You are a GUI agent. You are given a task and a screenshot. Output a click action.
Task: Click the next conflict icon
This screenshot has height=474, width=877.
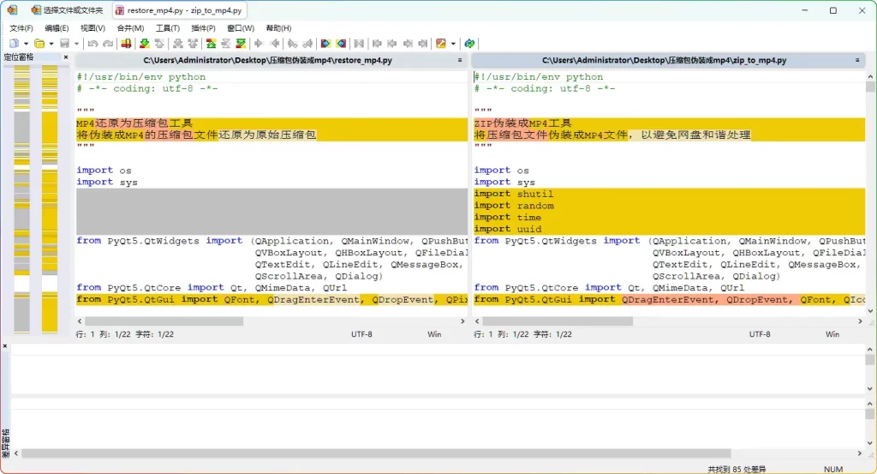pos(178,44)
